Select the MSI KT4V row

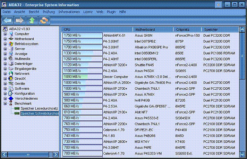point(150,142)
